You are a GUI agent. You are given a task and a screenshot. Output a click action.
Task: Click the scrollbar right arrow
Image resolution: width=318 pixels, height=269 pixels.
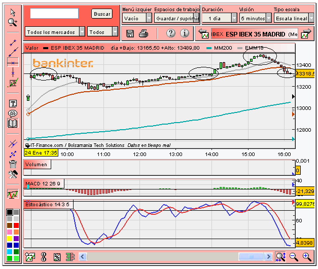click(268, 257)
